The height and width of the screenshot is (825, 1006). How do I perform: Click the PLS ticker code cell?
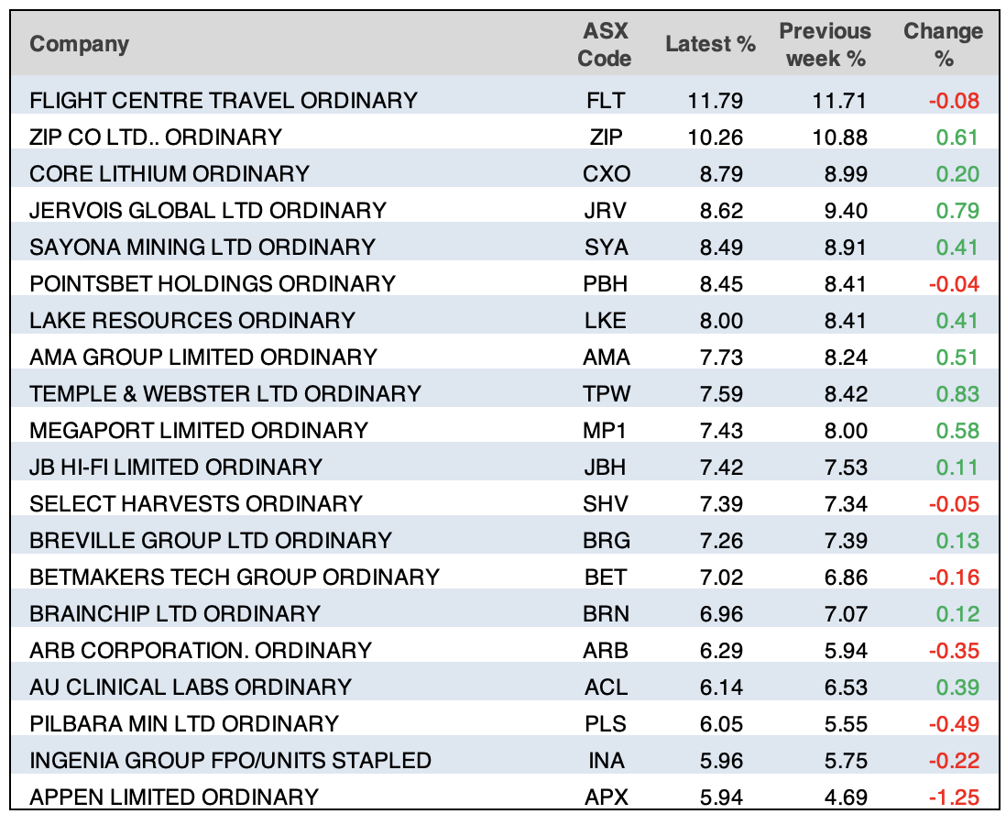pos(607,724)
